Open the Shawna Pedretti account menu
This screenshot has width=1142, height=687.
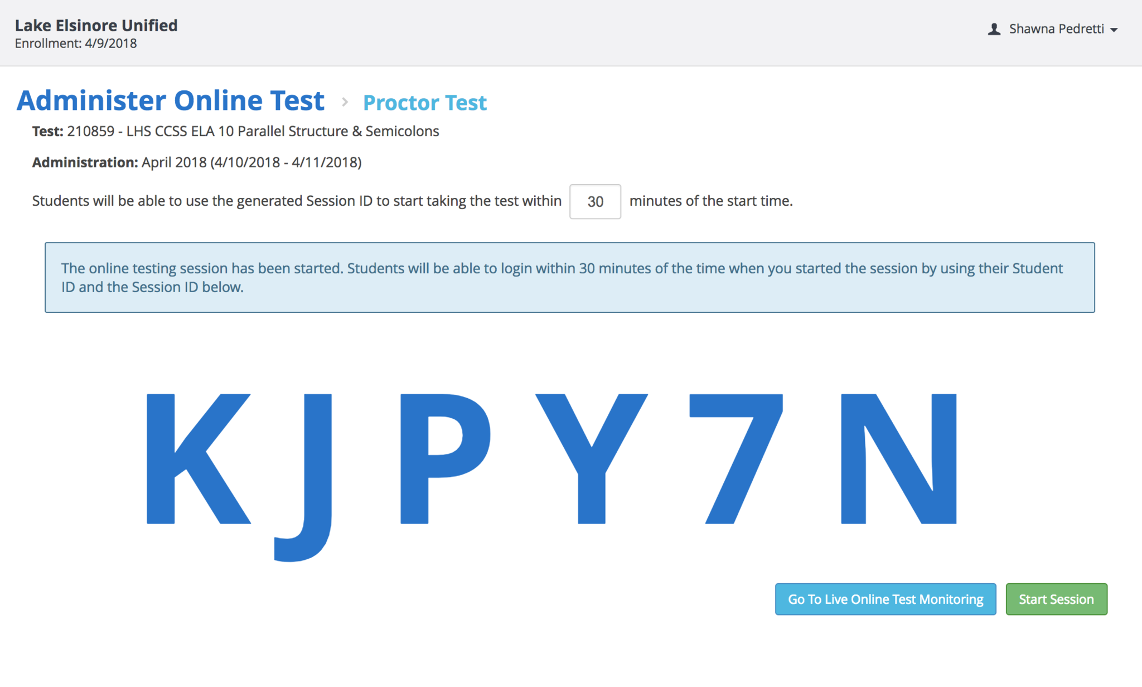point(1056,29)
